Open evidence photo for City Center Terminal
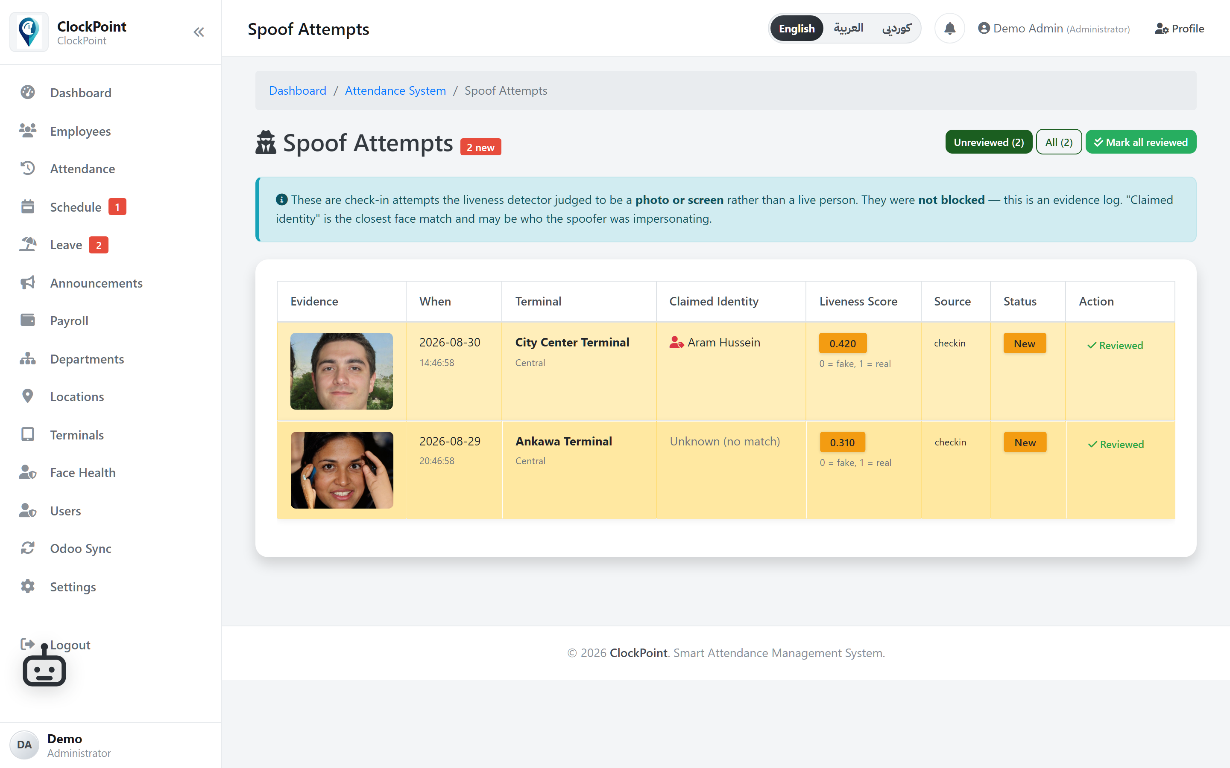Image resolution: width=1230 pixels, height=768 pixels. pos(342,371)
